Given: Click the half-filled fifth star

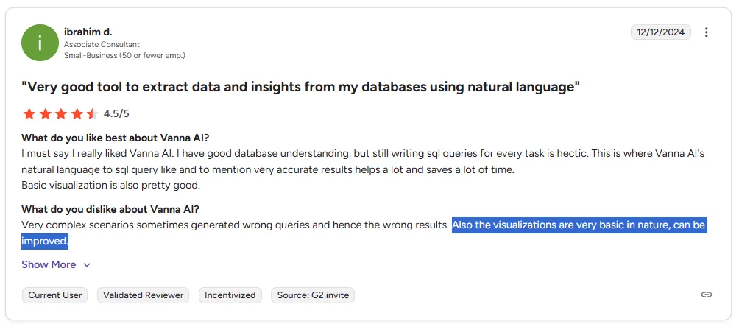Looking at the screenshot, I should [92, 114].
